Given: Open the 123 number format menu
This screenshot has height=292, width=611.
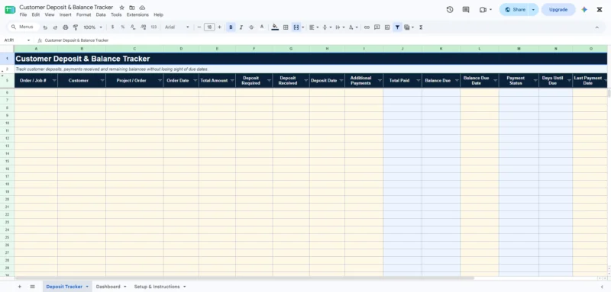Looking at the screenshot, I should (154, 27).
